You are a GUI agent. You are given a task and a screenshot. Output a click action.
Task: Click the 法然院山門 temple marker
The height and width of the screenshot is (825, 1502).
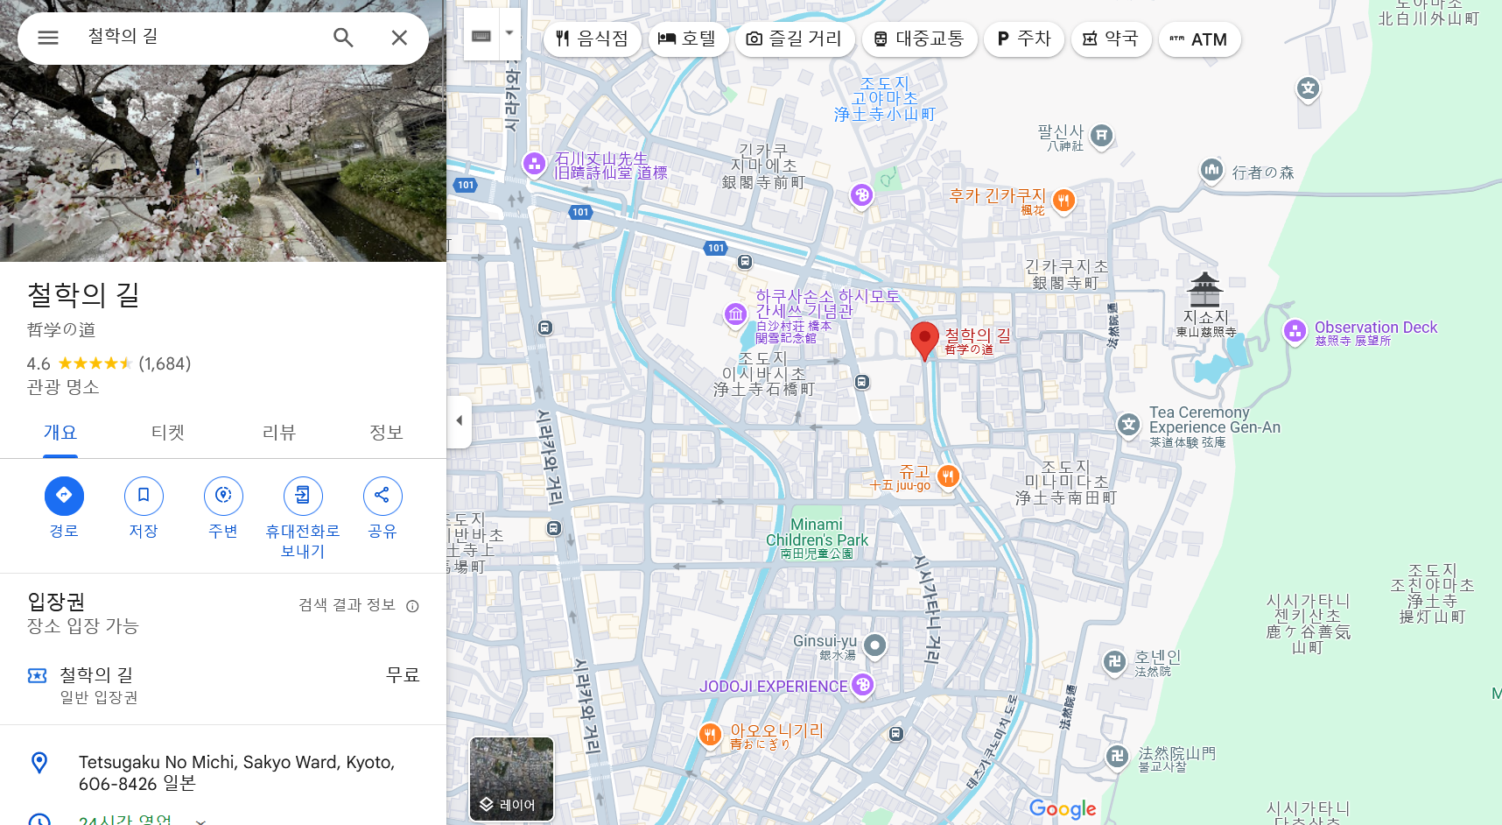(1117, 756)
